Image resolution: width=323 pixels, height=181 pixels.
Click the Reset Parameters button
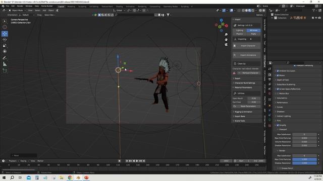(247, 106)
